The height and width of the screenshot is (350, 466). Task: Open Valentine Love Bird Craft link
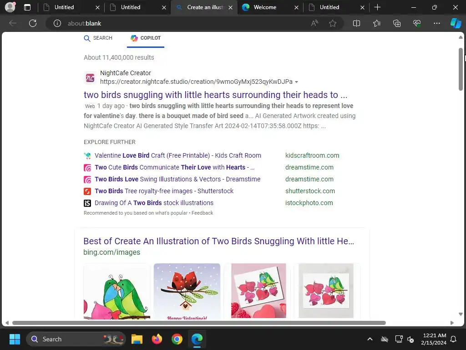point(178,155)
